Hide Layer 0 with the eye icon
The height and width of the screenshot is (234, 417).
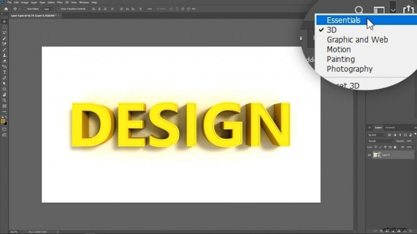click(370, 155)
